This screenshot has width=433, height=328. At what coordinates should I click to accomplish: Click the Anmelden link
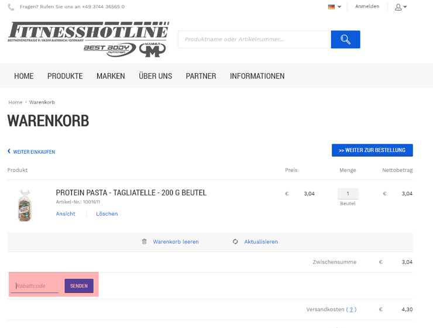tap(367, 6)
